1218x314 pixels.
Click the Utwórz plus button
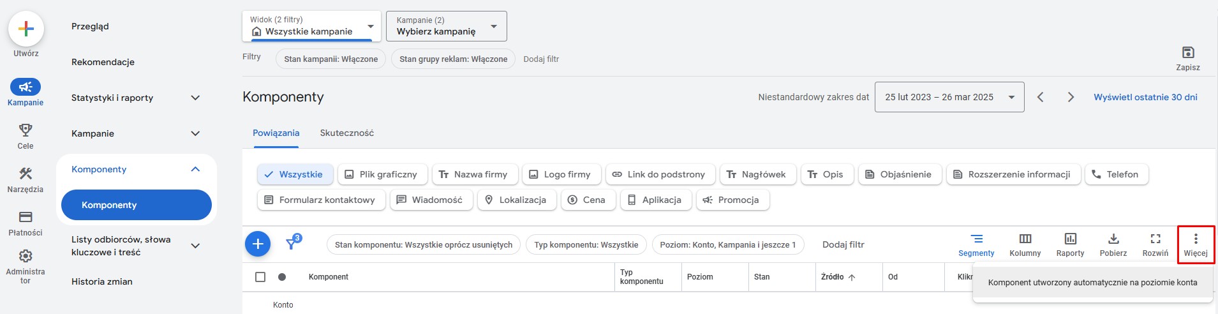[x=26, y=29]
